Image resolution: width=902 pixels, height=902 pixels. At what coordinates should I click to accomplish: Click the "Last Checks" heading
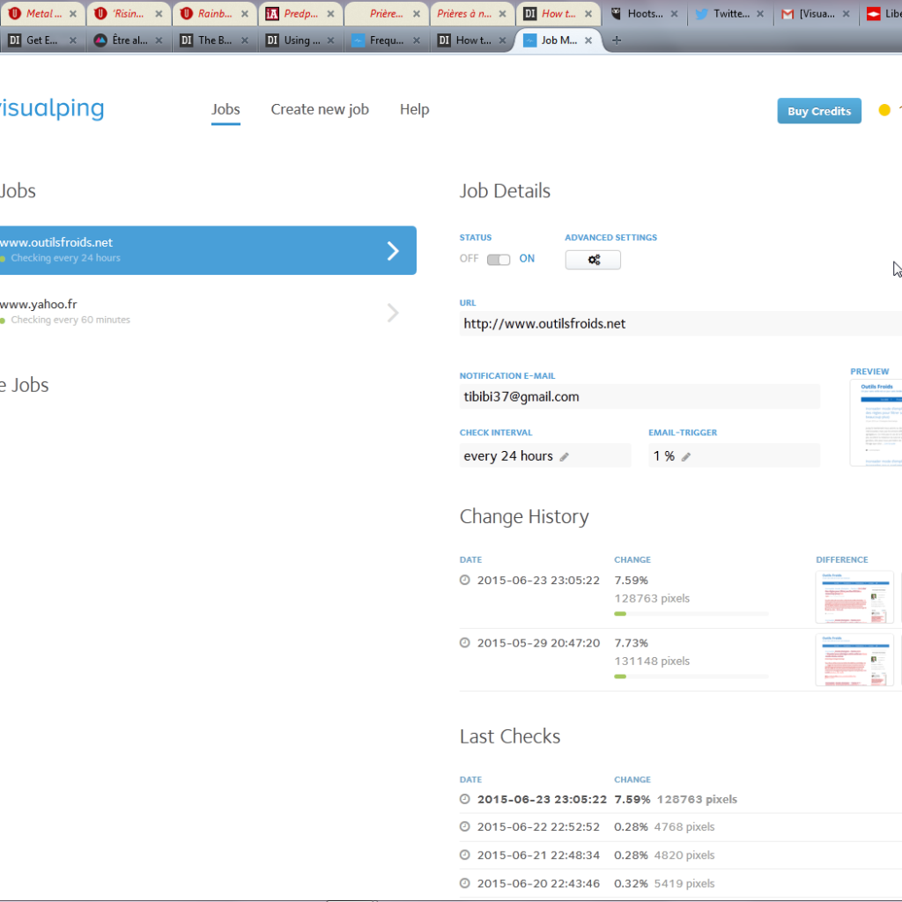(510, 736)
